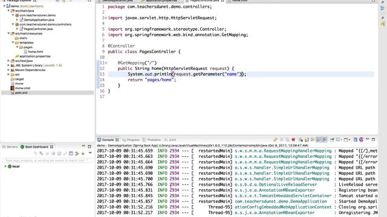This screenshot has width=387, height=217.
Task: Maximize the Boot Dashboard panel
Action: pyautogui.click(x=89, y=146)
